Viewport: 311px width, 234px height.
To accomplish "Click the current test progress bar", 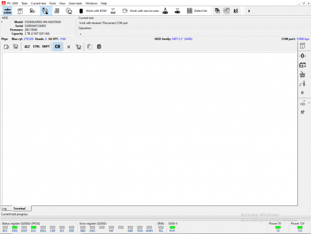I will coord(155,218).
